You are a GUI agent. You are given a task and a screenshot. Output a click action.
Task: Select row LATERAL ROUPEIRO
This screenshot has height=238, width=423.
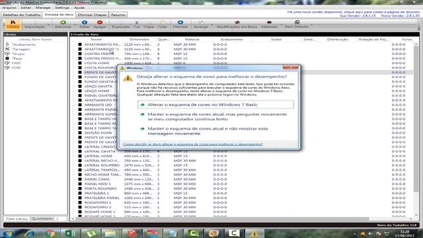(x=241, y=165)
